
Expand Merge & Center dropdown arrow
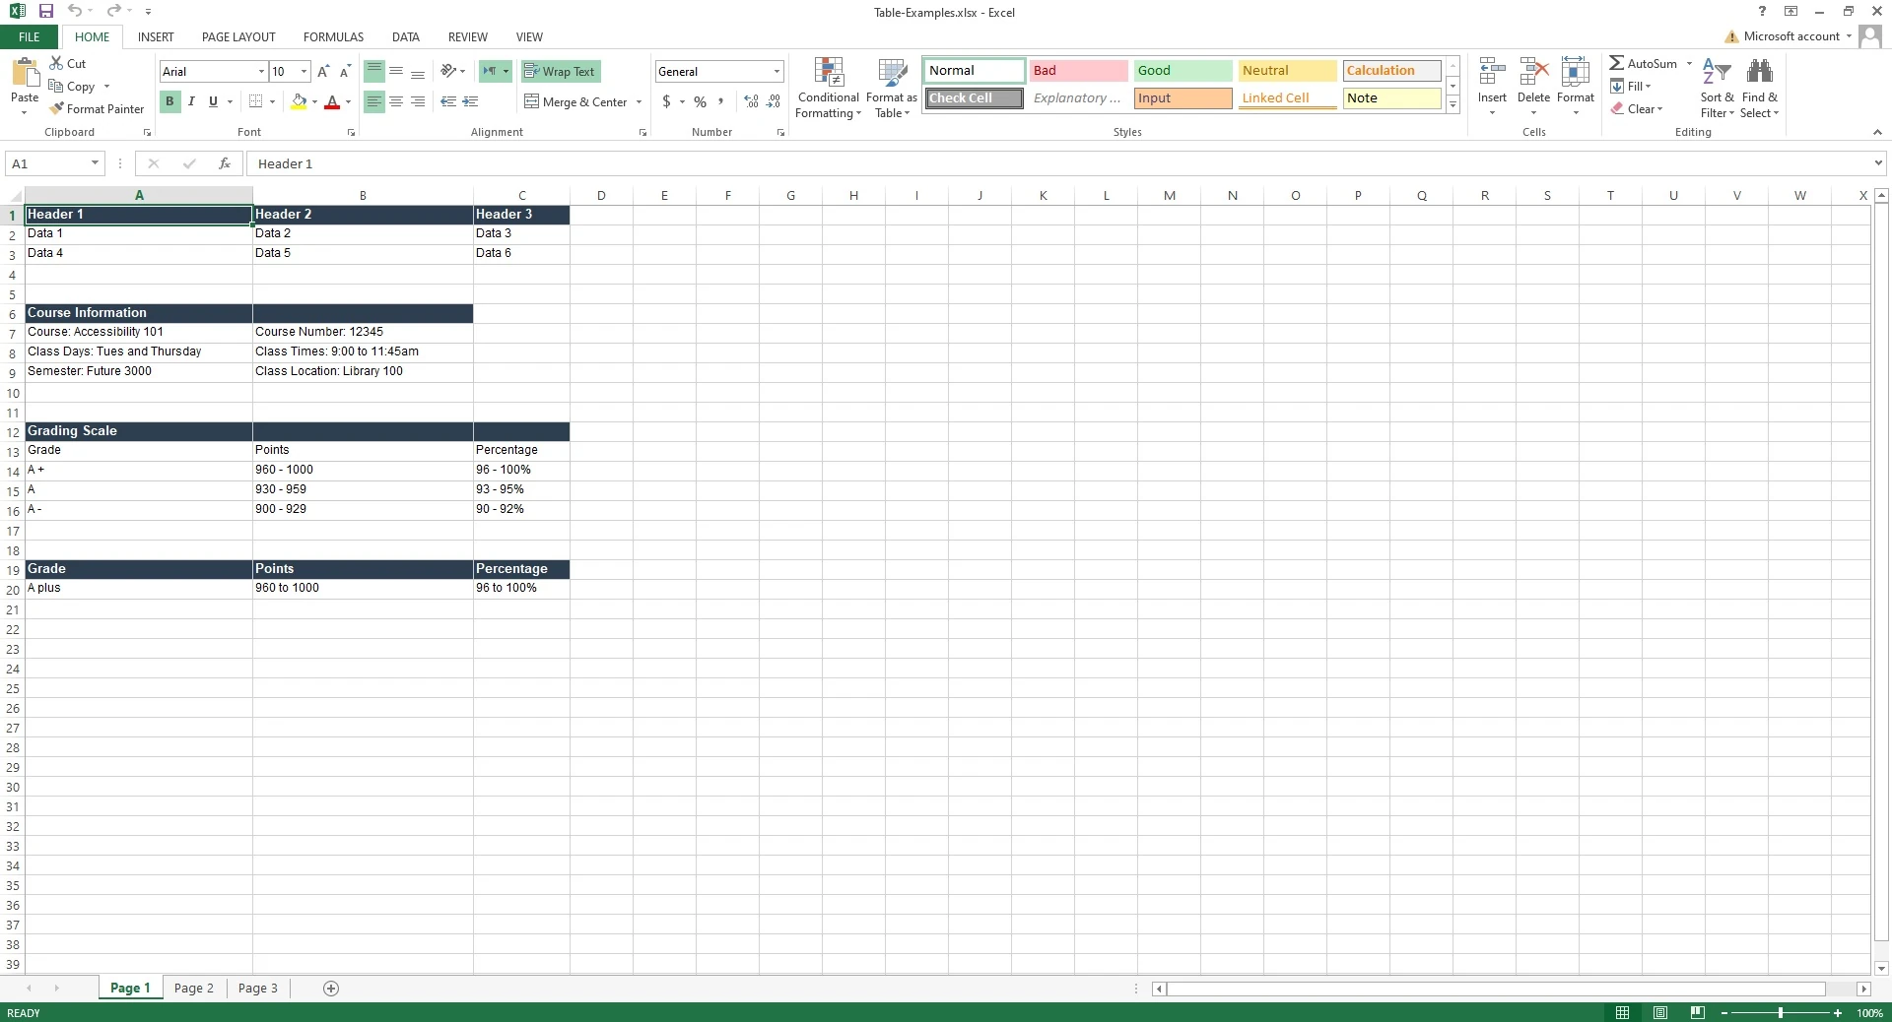tap(639, 102)
